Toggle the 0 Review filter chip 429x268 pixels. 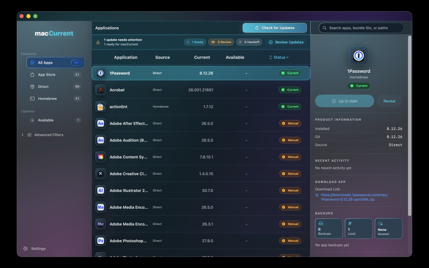(x=221, y=42)
